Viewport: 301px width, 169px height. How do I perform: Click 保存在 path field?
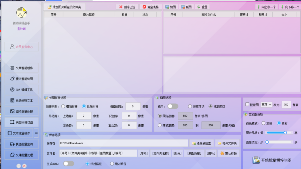point(123,143)
